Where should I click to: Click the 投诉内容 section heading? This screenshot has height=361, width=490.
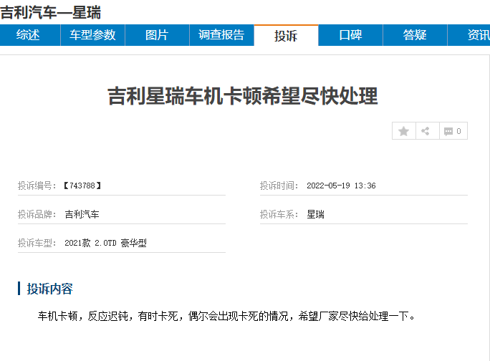point(49,289)
